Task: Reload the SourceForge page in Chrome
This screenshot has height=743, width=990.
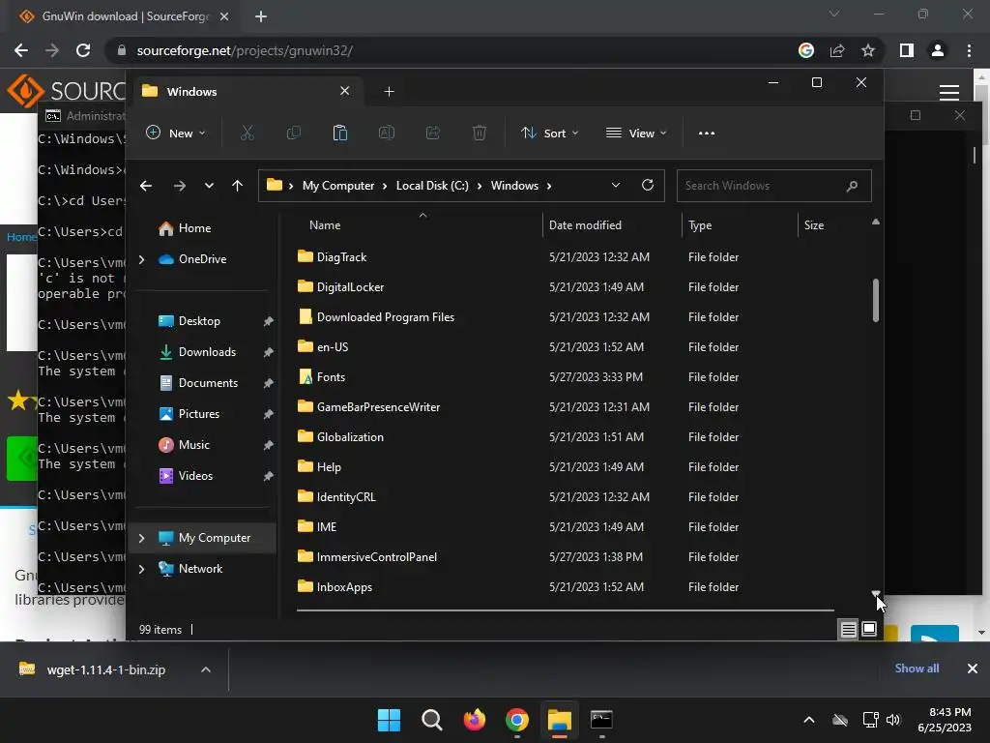Action: (x=83, y=50)
